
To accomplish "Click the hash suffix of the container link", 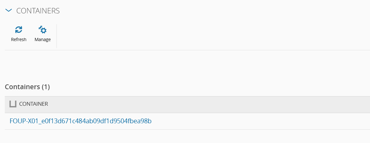I will click(x=96, y=121).
